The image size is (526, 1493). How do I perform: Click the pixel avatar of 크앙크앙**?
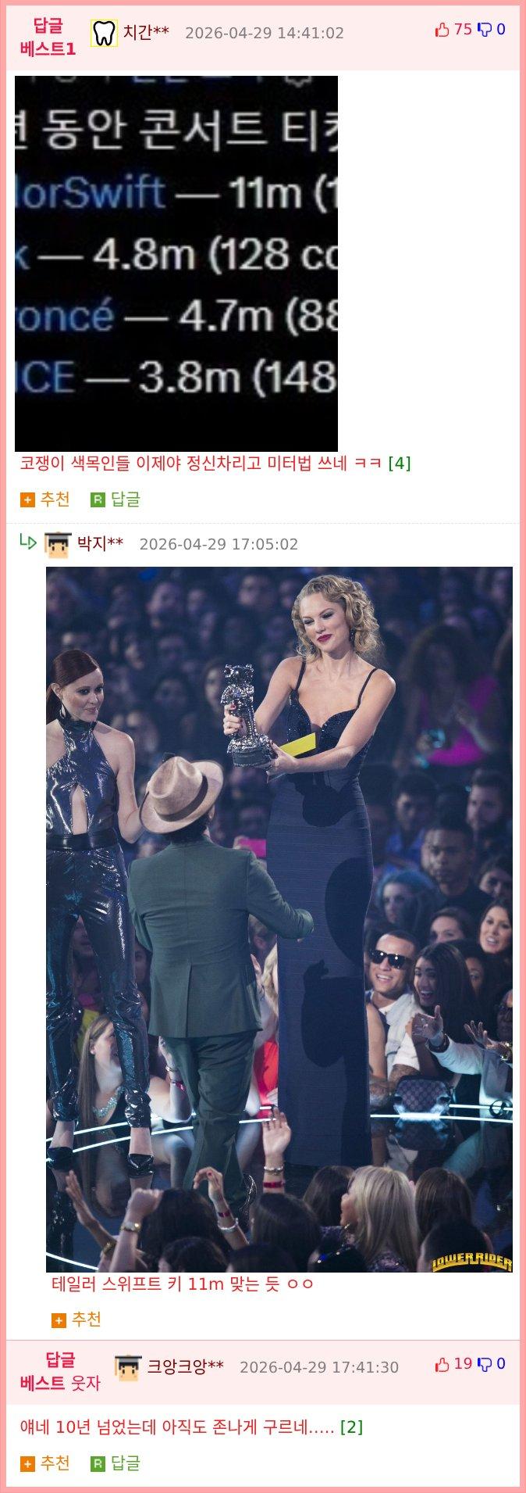(x=127, y=1366)
